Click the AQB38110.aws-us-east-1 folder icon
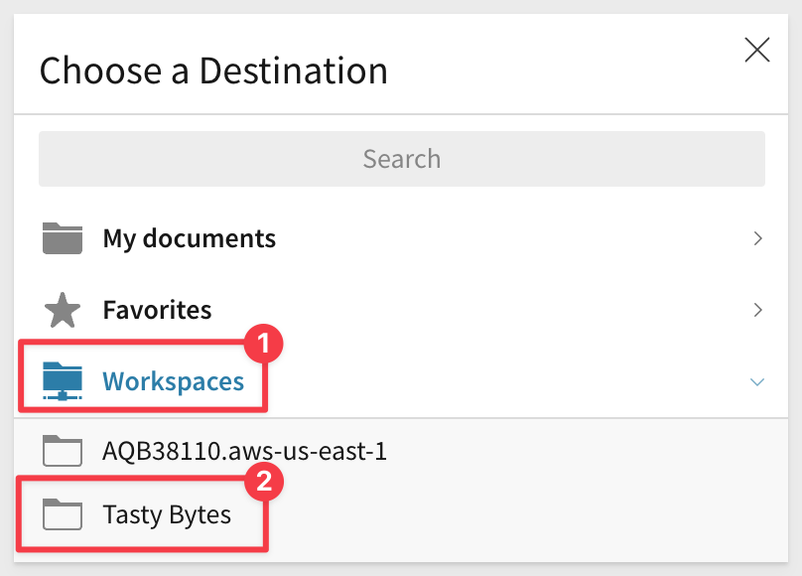This screenshot has width=802, height=576. [x=63, y=452]
